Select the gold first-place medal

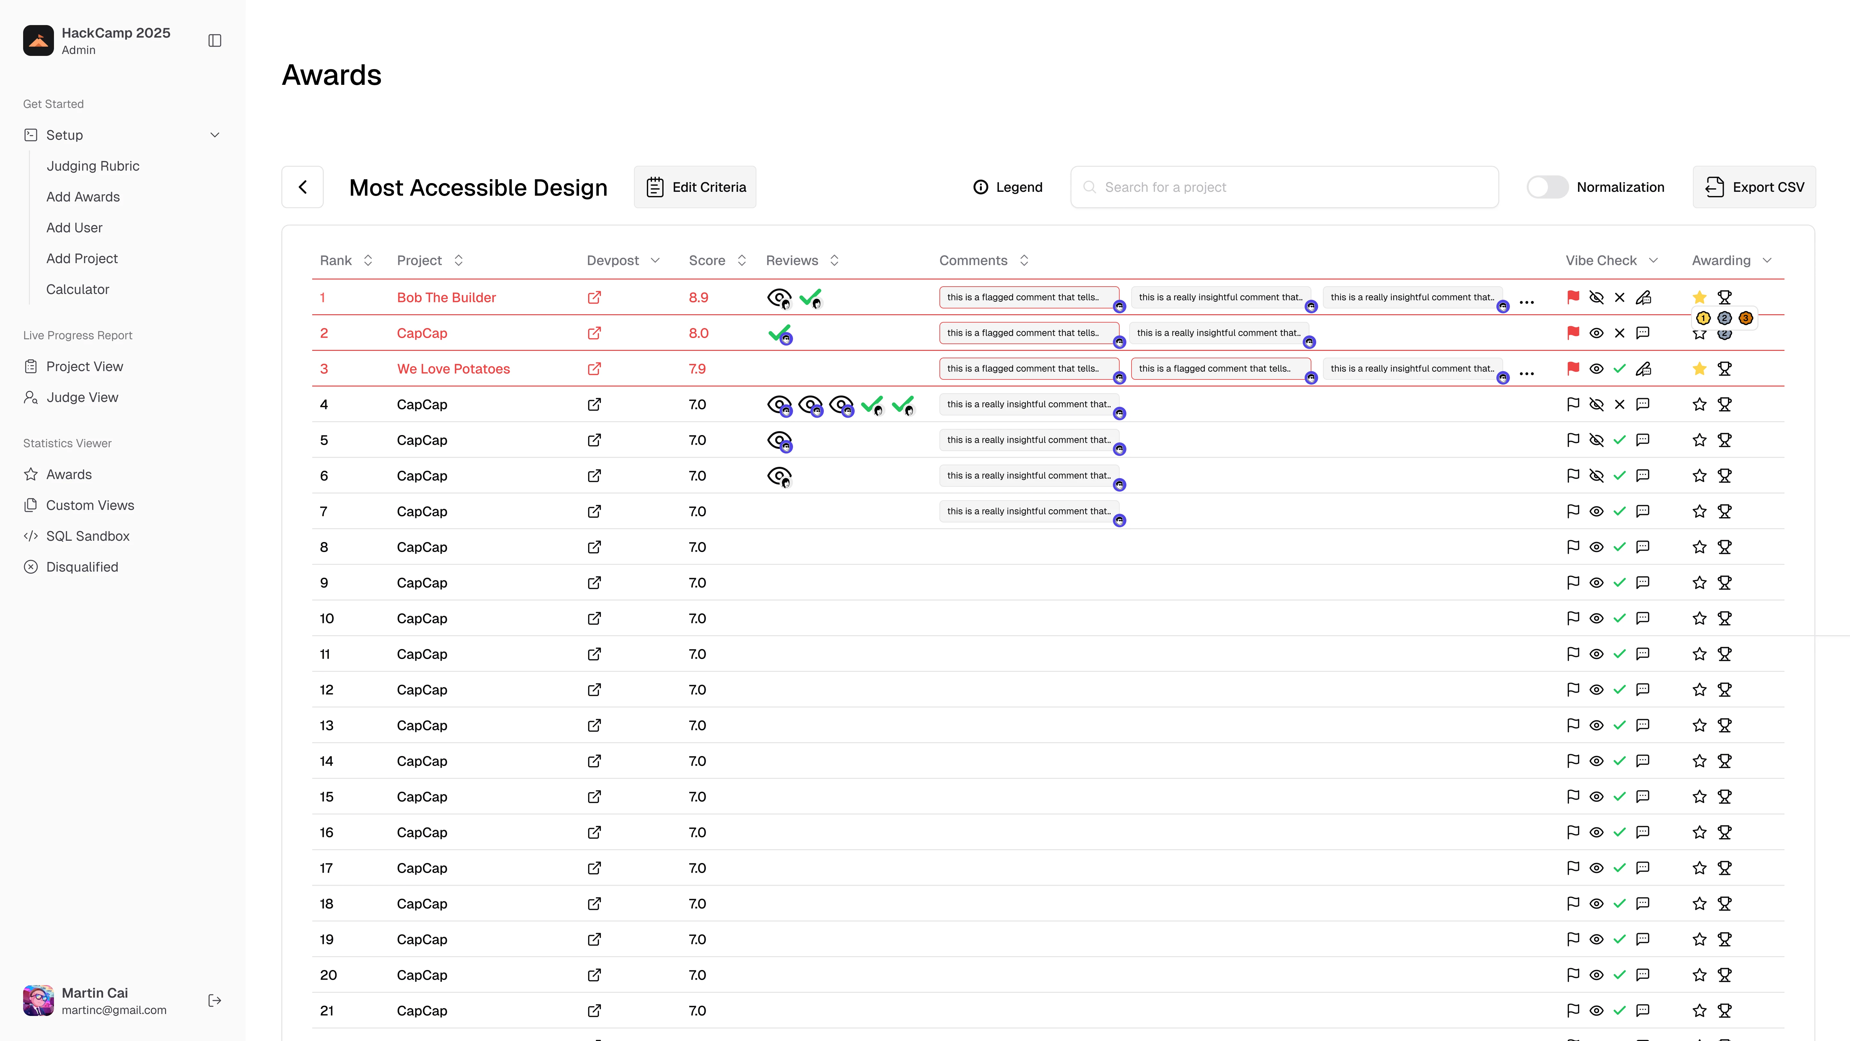point(1703,318)
